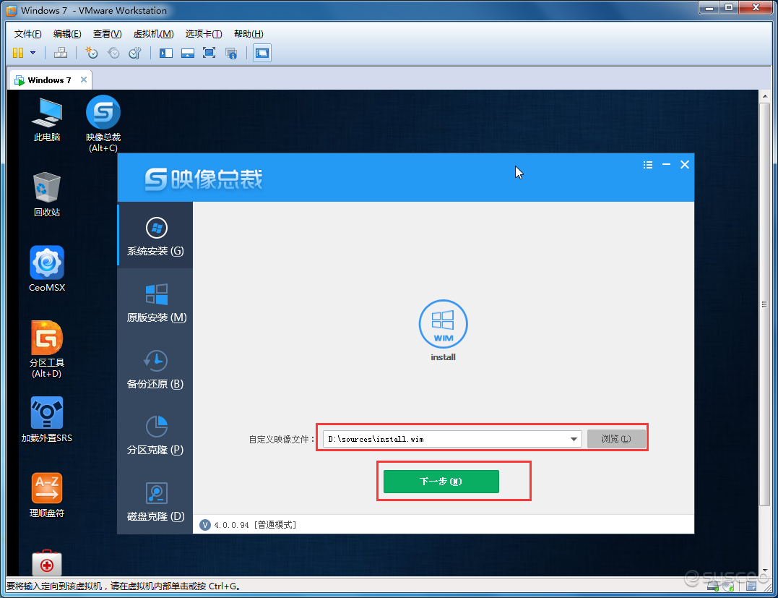Click the CD/DVD device status icon
Image resolution: width=778 pixels, height=598 pixels.
[728, 586]
